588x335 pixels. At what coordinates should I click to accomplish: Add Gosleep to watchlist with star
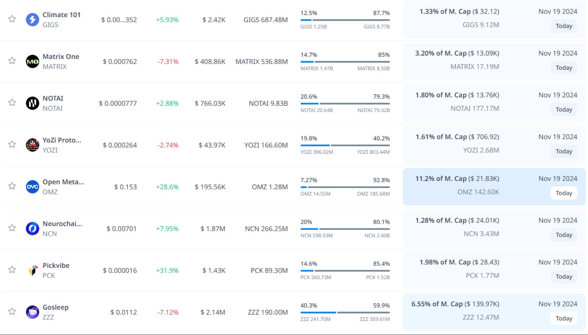(x=12, y=311)
